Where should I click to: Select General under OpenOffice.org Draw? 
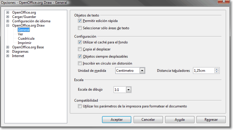tap(24, 30)
